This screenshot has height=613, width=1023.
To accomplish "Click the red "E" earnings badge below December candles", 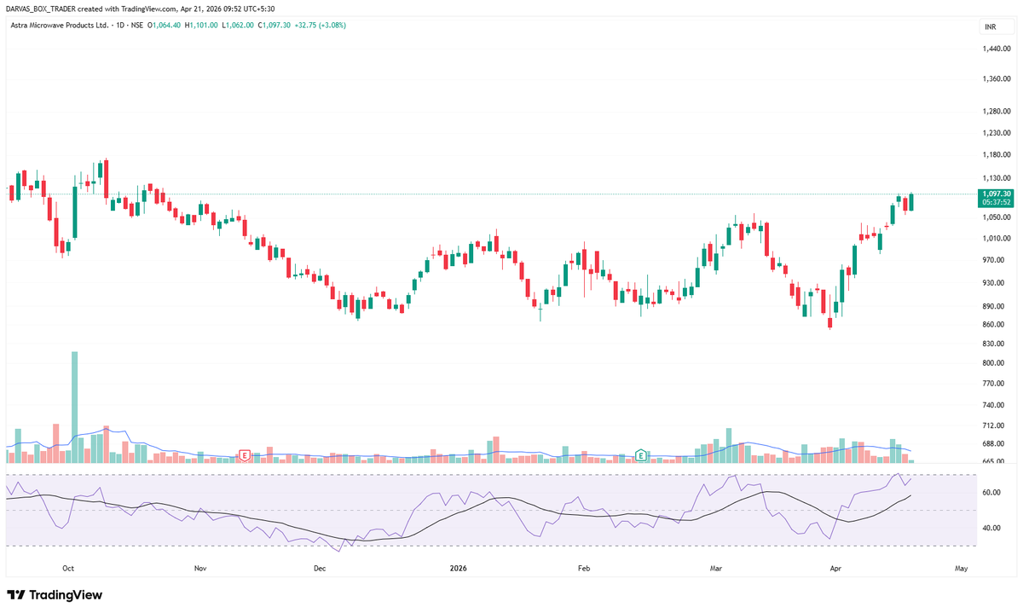I will [244, 454].
